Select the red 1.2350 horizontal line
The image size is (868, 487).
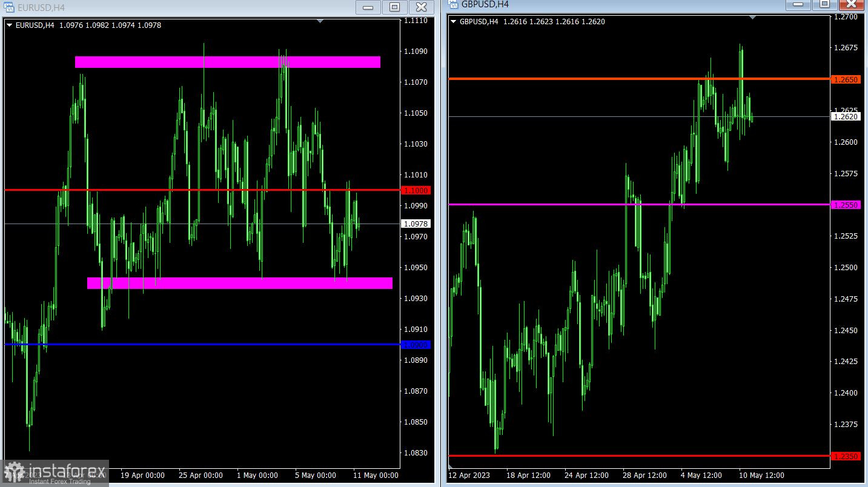pos(638,456)
